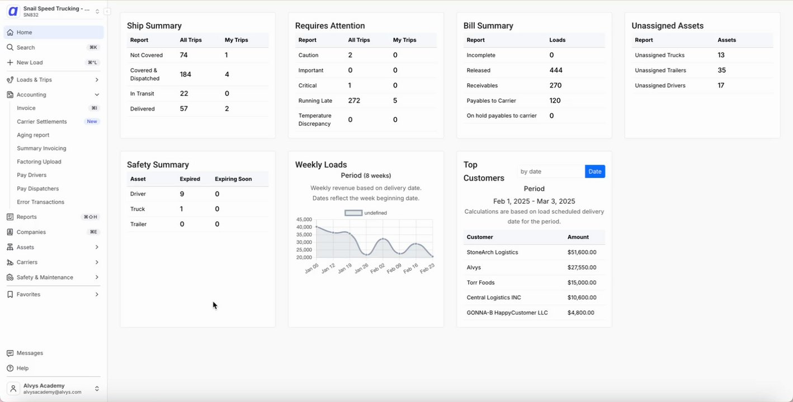Screen dimensions: 793x402
Task: Click Torr Foods customer row
Action: click(x=534, y=283)
